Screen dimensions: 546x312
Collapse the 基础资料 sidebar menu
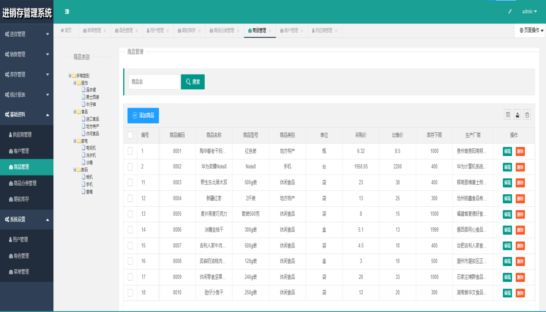click(x=27, y=115)
